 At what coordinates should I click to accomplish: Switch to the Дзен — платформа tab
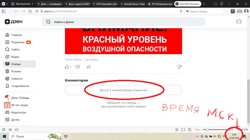coord(50,4)
